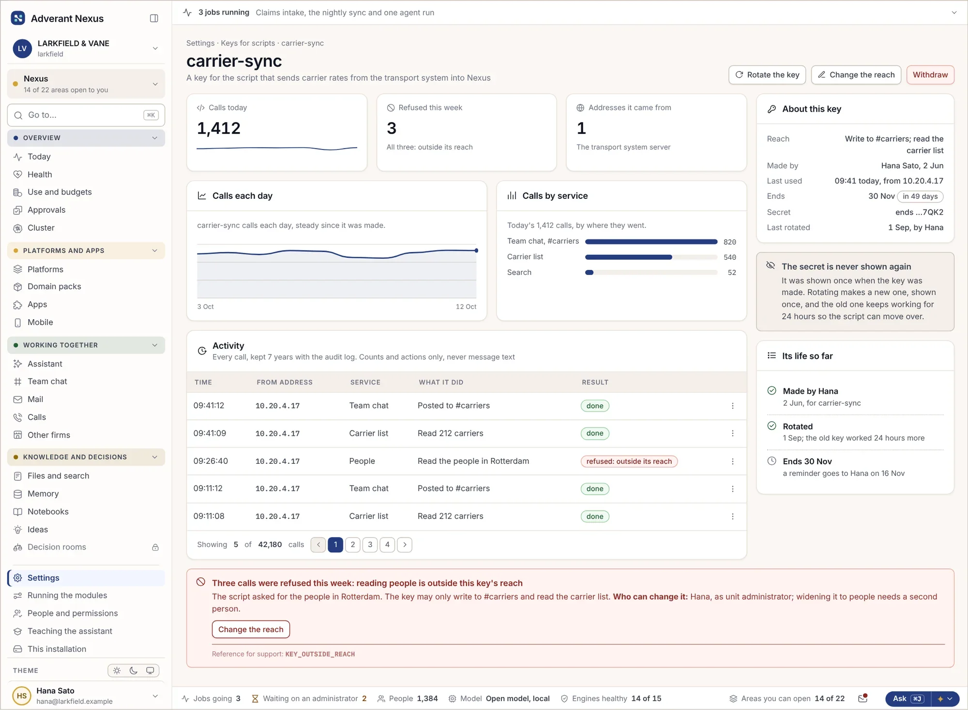968x710 pixels.
Task: Open People and permissions
Action: pos(86,613)
